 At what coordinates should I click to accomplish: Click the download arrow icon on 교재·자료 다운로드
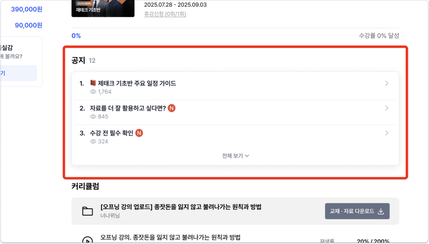coord(381,212)
